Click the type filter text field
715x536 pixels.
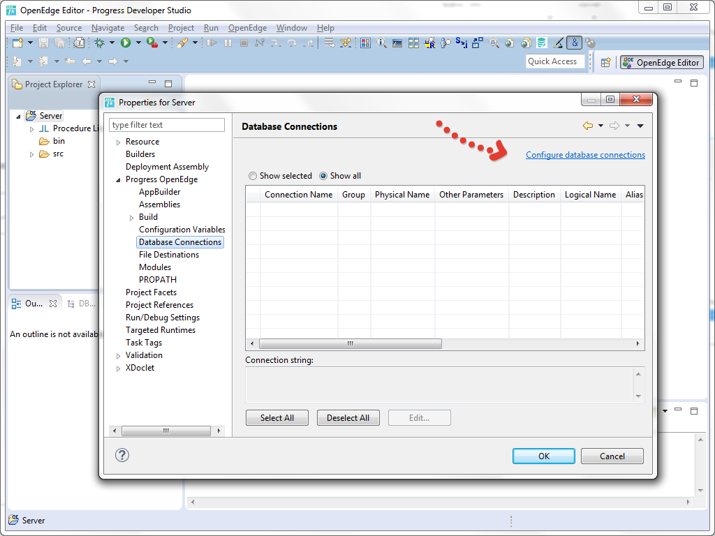(167, 125)
